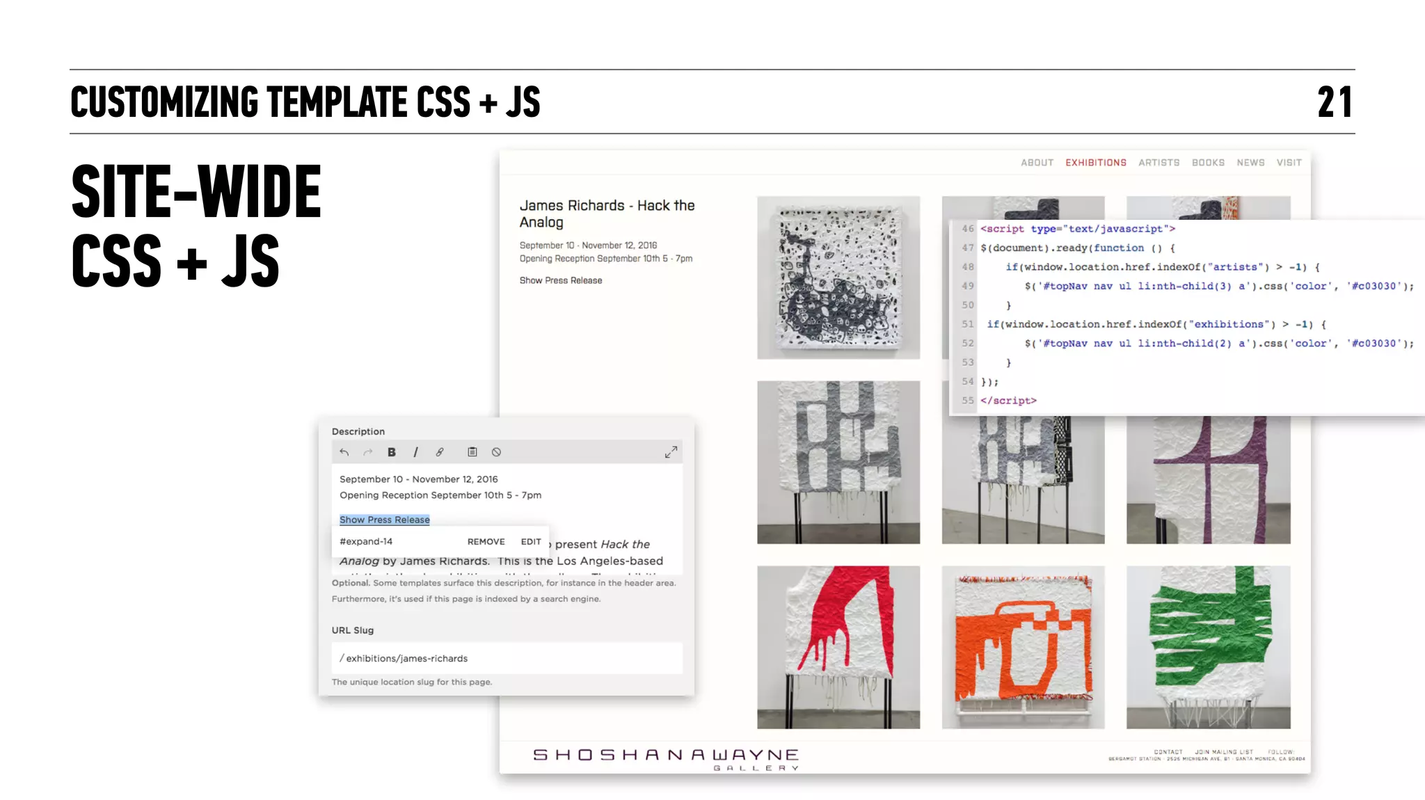Click Show Press Release on gallery page
This screenshot has height=800, width=1425.
point(561,280)
